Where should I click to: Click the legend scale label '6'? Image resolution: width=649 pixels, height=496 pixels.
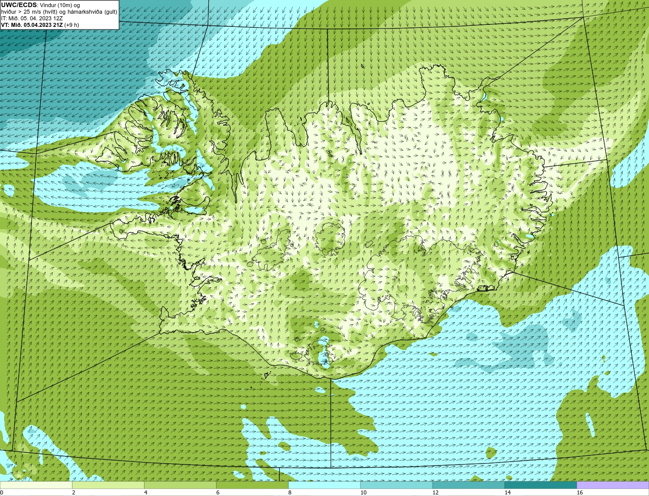tap(218, 492)
